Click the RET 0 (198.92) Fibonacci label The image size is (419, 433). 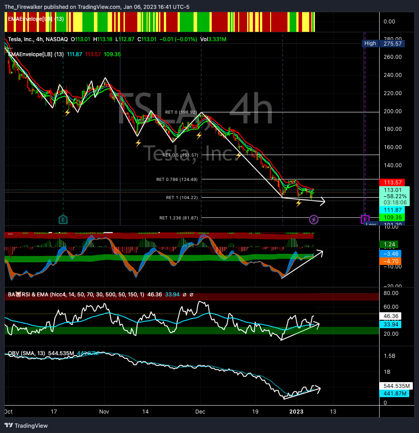coord(181,112)
